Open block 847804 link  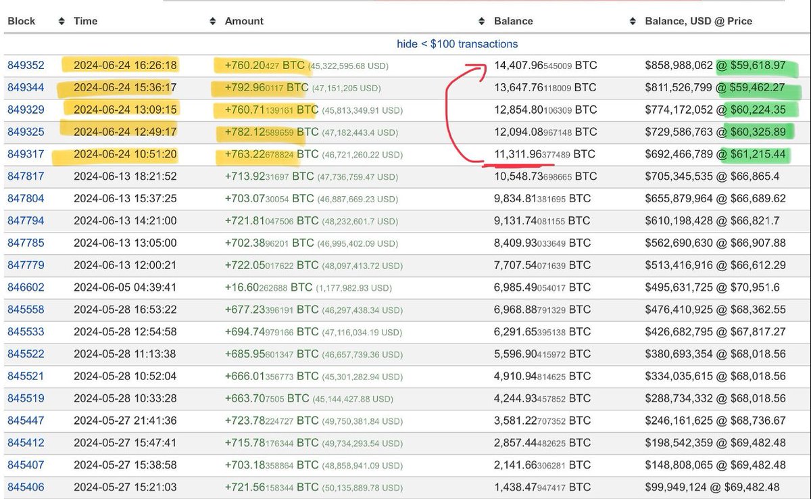[26, 199]
